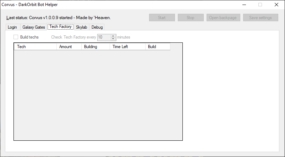Viewport: 285px width, 157px height.
Task: Click the Last status text
Action: pos(59,18)
